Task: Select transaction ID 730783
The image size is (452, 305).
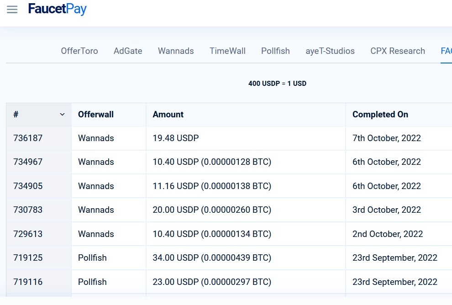Action: pos(28,210)
